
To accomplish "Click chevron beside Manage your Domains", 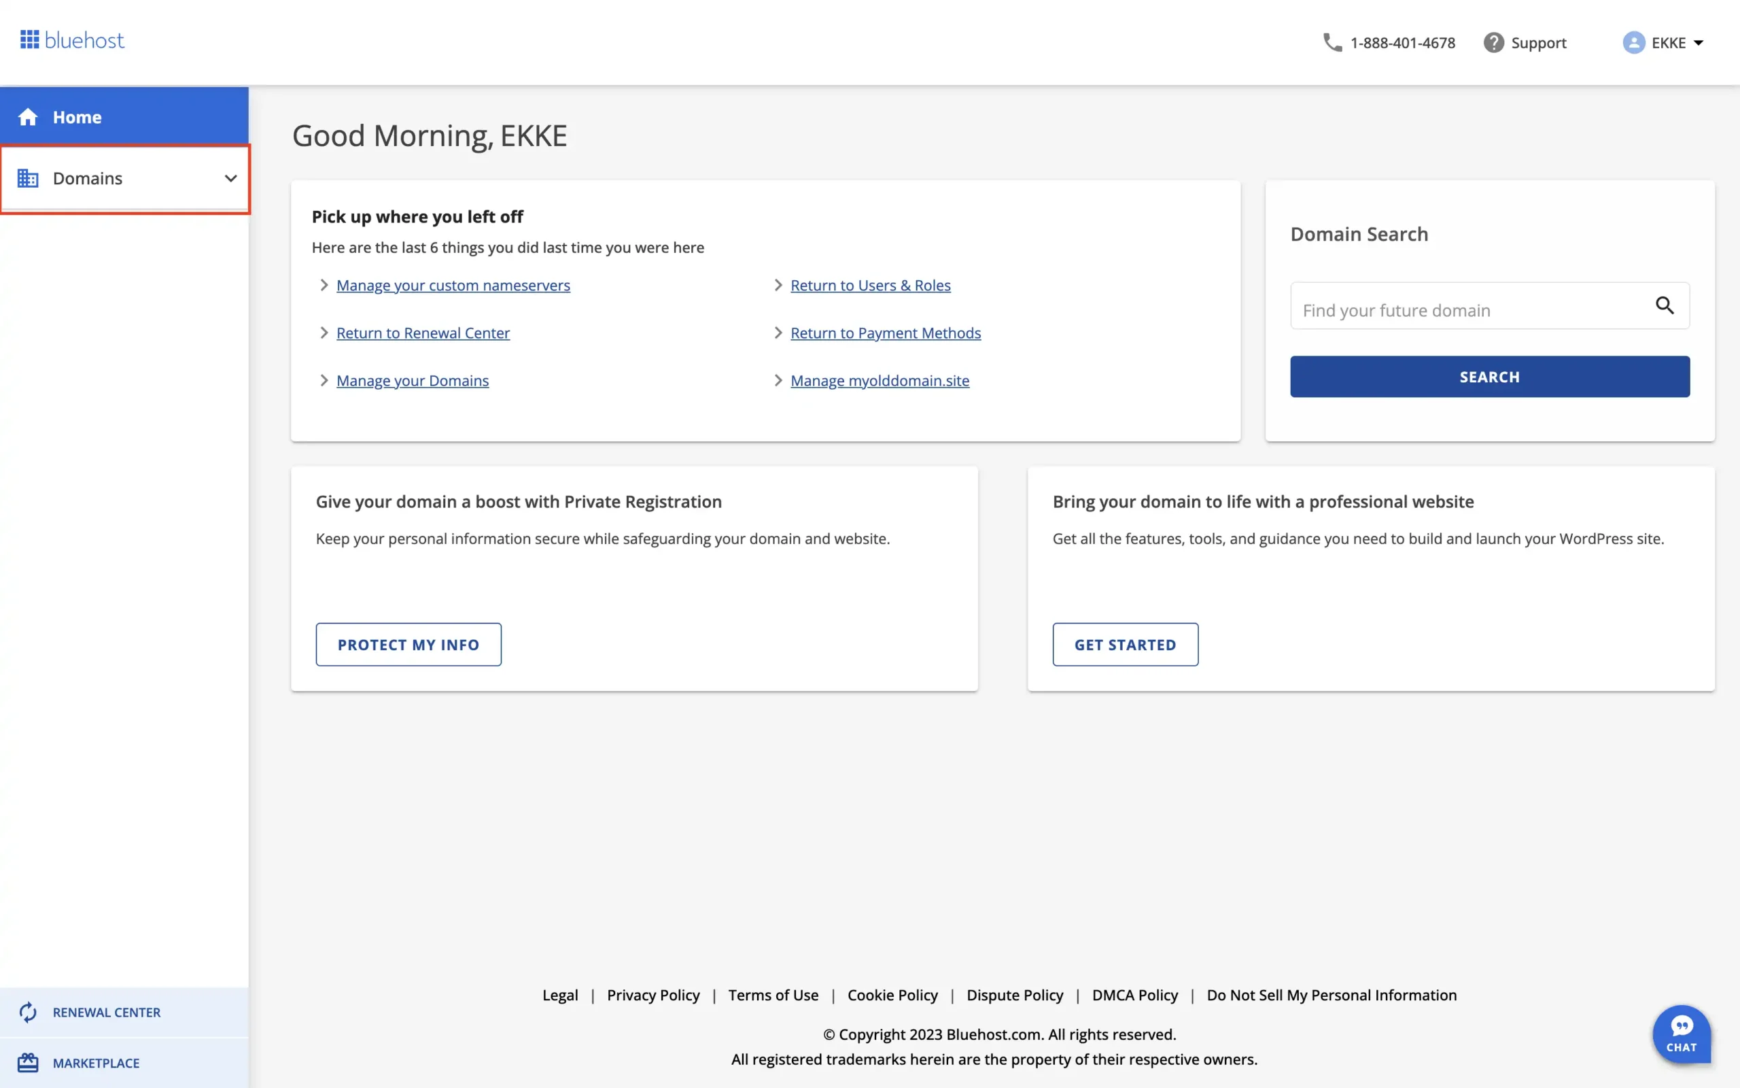I will coord(324,381).
